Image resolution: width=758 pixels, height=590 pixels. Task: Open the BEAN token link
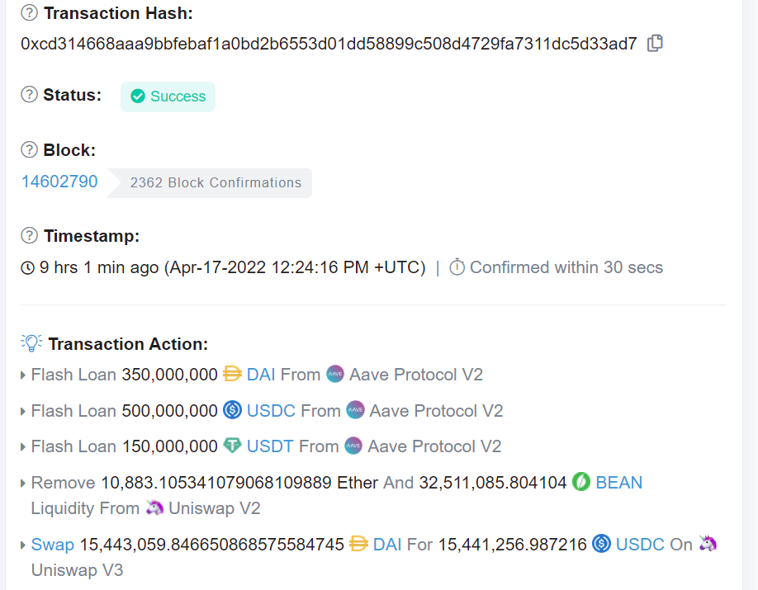pyautogui.click(x=618, y=482)
